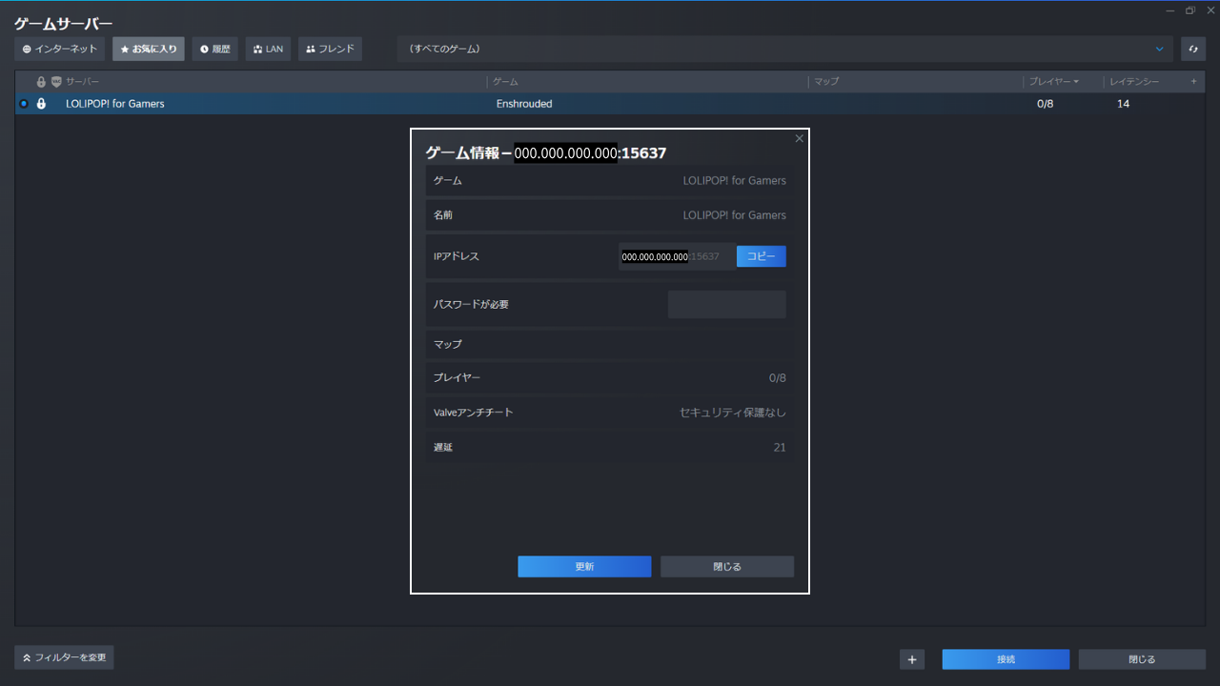Sort servers by マップ column

(x=826, y=82)
